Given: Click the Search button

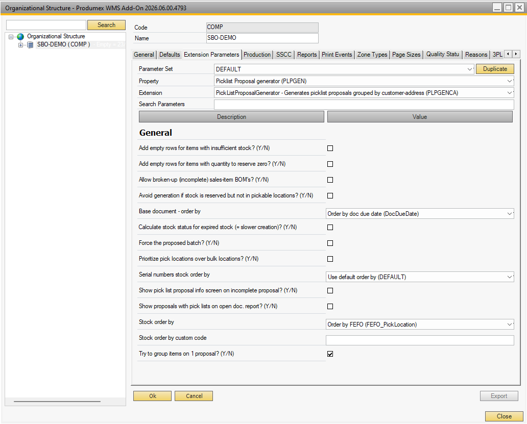Looking at the screenshot, I should tap(106, 25).
